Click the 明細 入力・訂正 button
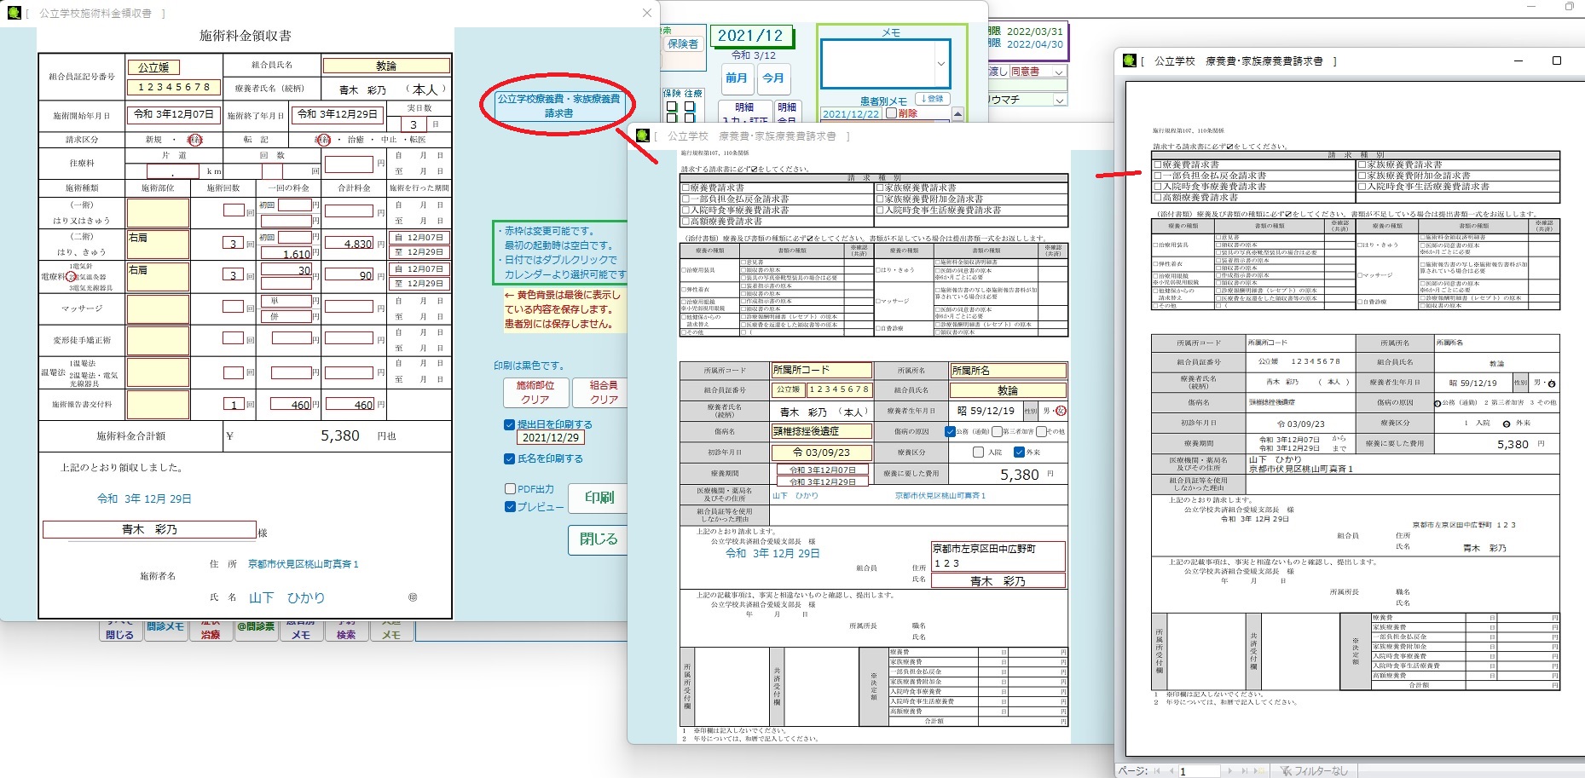The height and width of the screenshot is (778, 1585). pyautogui.click(x=744, y=113)
